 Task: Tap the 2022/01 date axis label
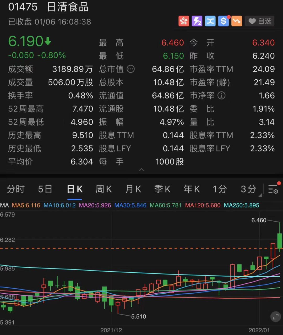259,330
